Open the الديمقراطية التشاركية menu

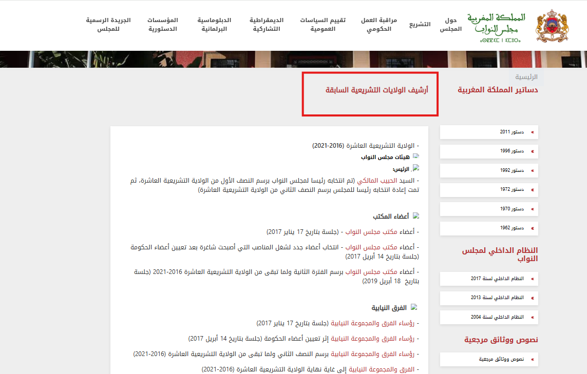[267, 24]
